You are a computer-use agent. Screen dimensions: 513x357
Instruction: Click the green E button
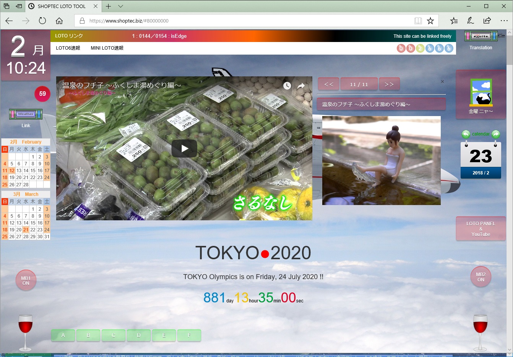coord(164,335)
